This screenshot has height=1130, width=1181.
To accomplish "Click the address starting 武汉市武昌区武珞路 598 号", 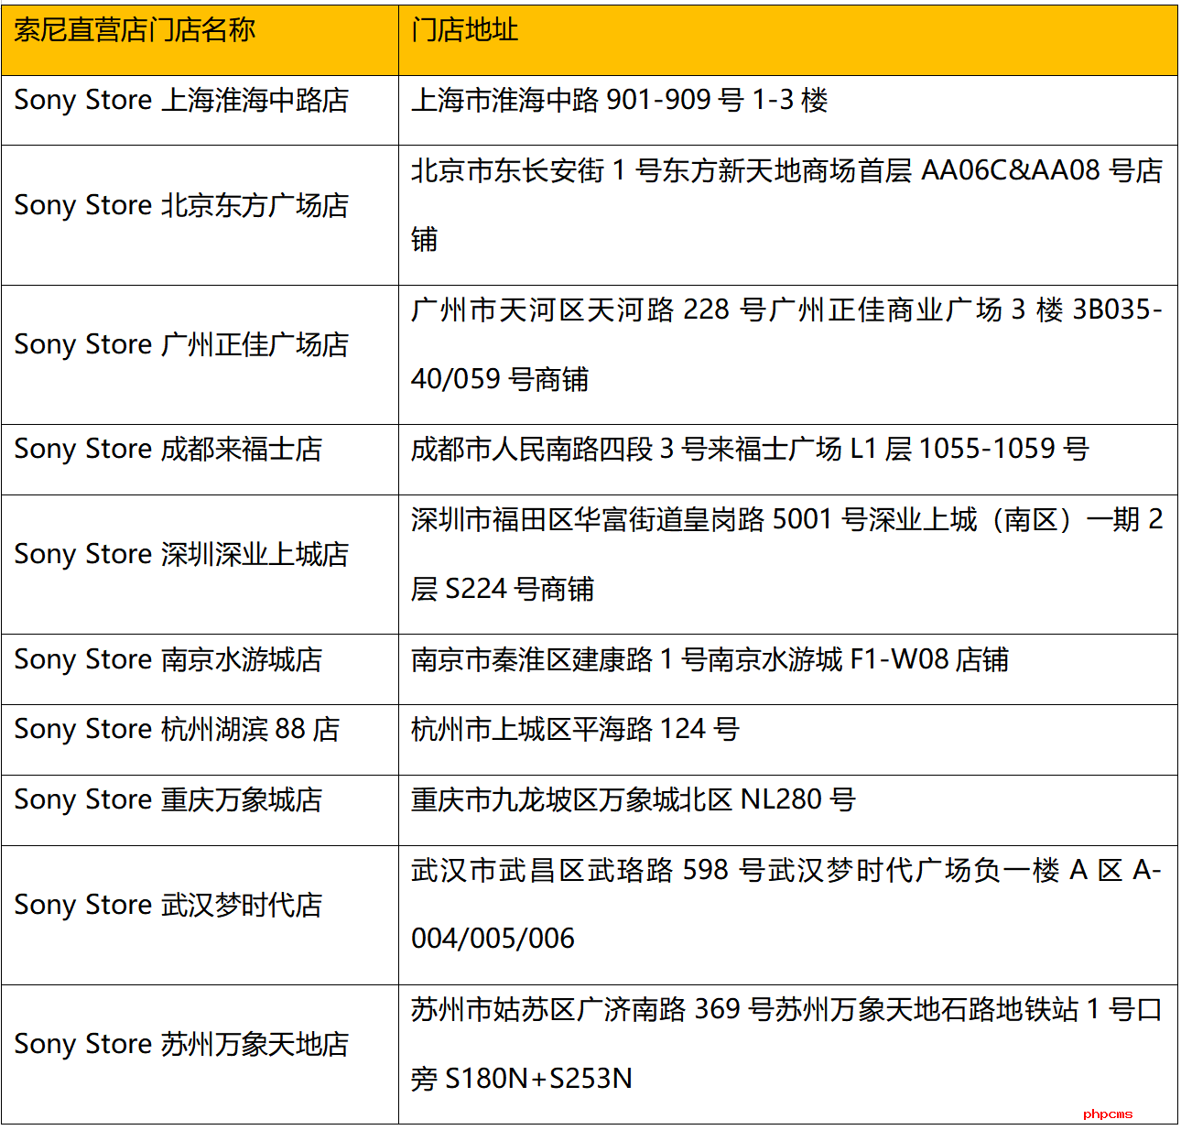I will point(788,916).
